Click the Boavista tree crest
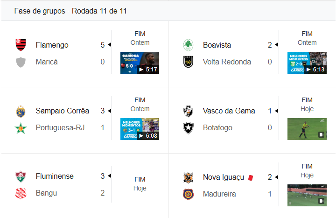 tap(189, 45)
